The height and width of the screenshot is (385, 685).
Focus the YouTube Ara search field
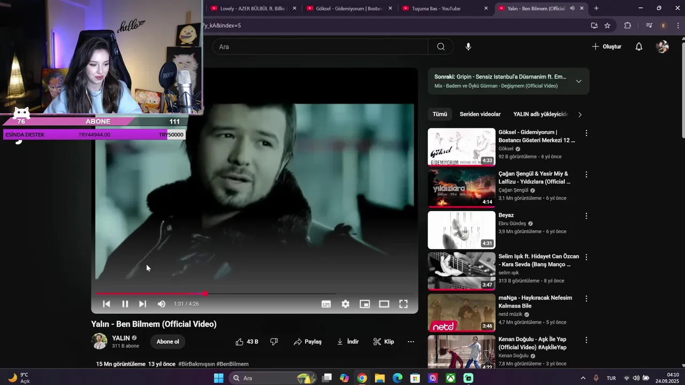320,47
